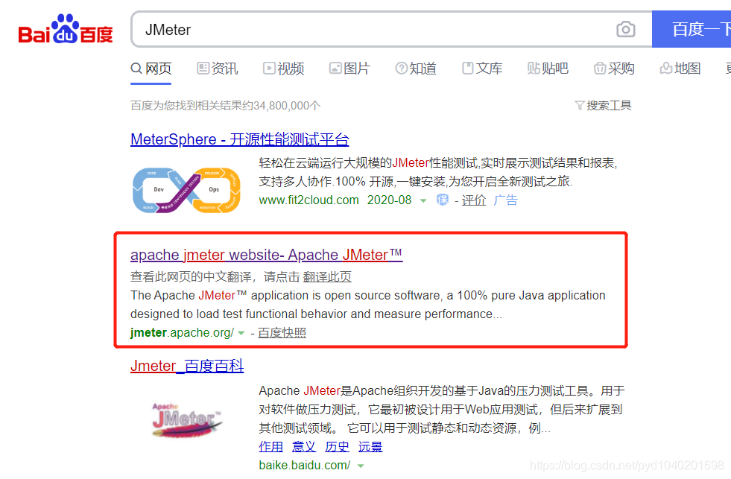Open Jmeter_百度百科 result
The height and width of the screenshot is (479, 731).
pyautogui.click(x=187, y=366)
